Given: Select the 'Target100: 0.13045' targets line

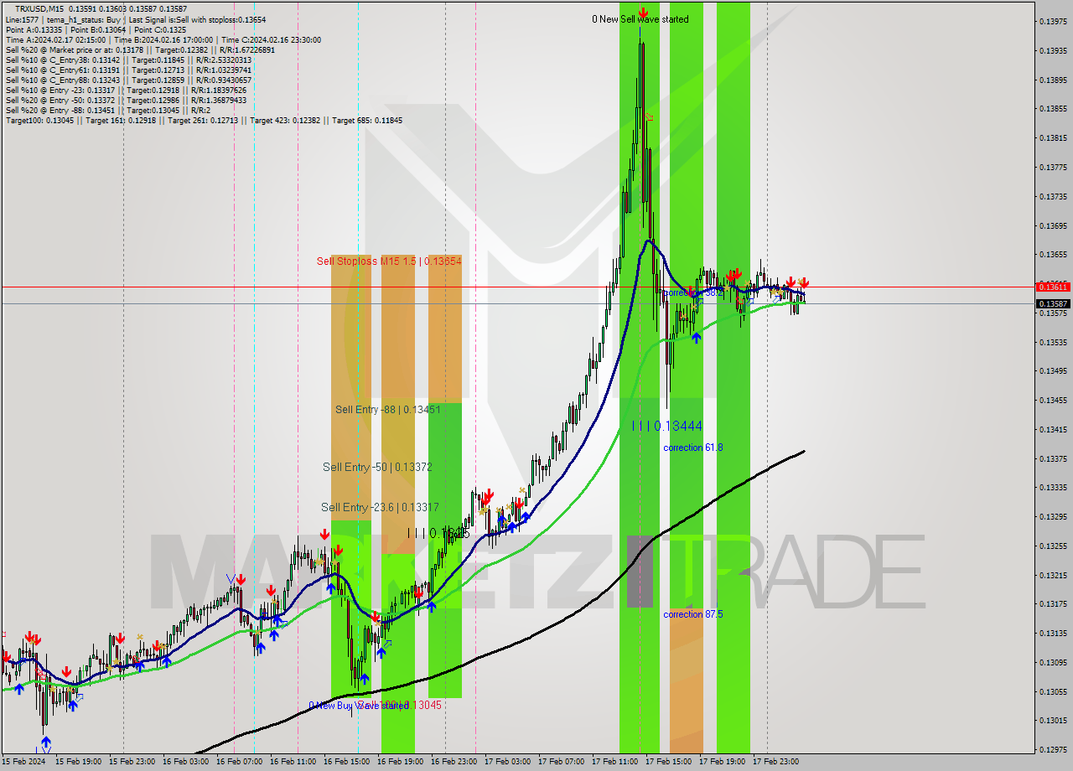Looking at the screenshot, I should 204,120.
